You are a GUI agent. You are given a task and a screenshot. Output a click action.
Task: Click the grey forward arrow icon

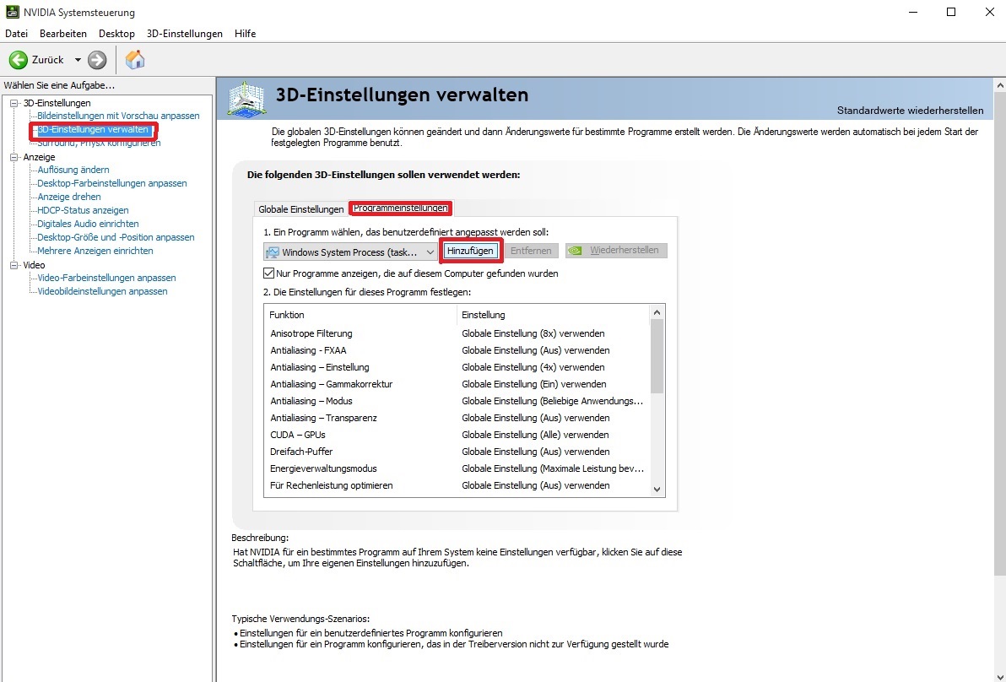(x=97, y=60)
